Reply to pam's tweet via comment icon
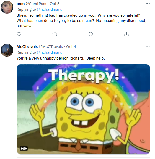Screen dimensions: 155x159 19,34
